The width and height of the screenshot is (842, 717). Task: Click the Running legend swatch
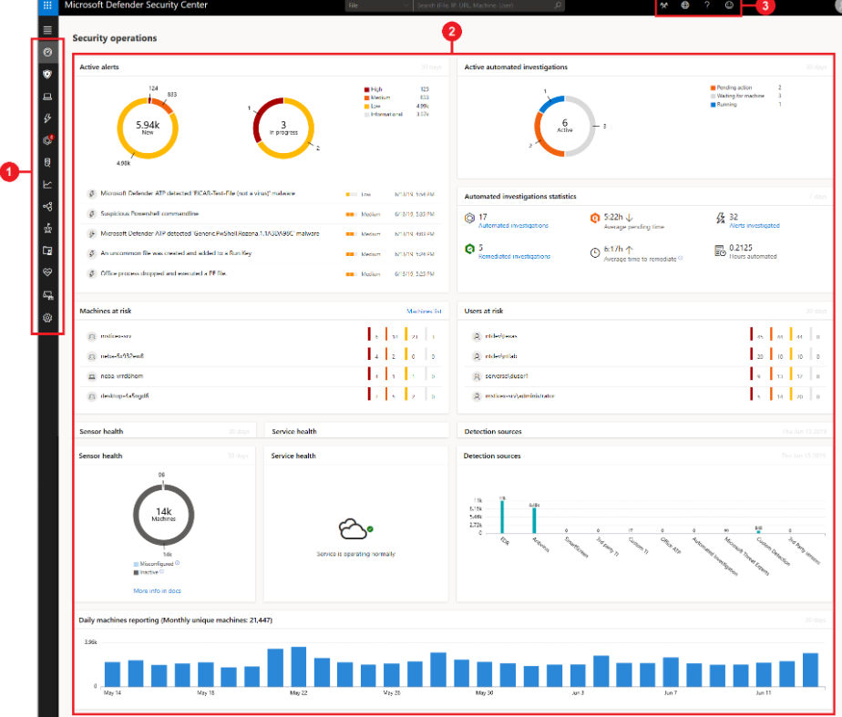pos(714,105)
